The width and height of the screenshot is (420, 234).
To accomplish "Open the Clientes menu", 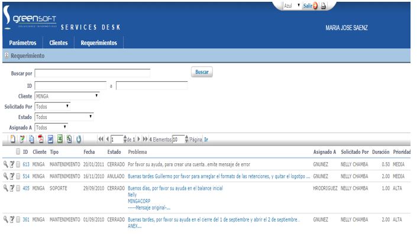I will tap(59, 42).
